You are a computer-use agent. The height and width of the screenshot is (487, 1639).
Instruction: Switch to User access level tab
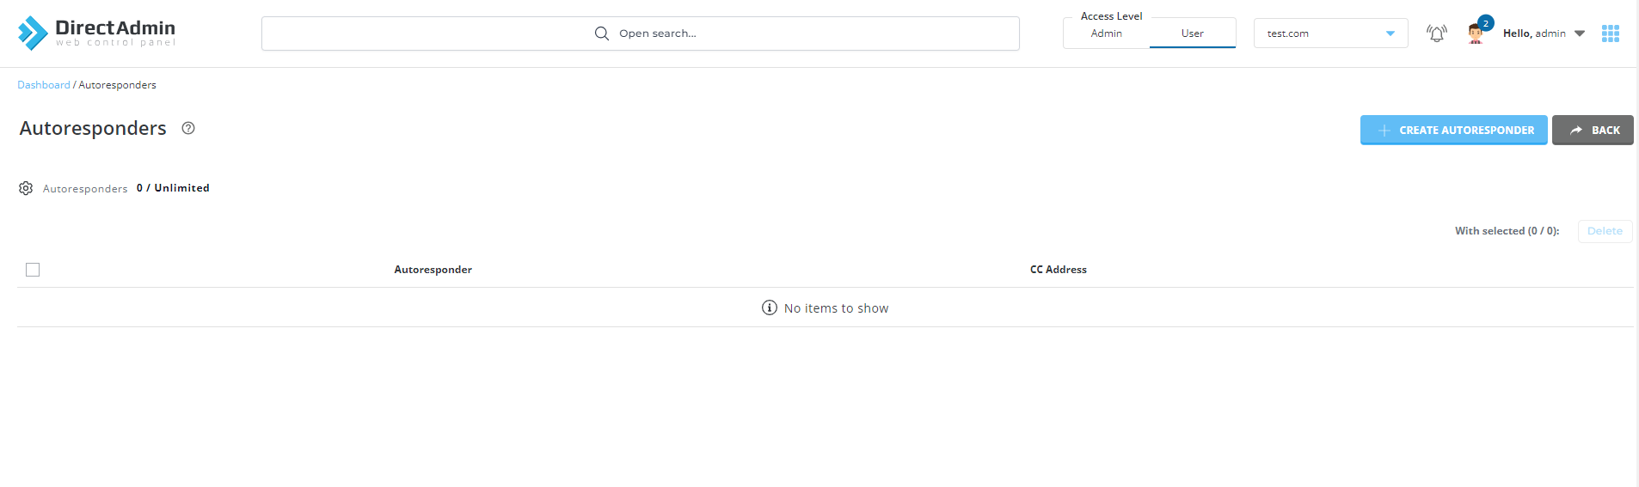coord(1192,33)
